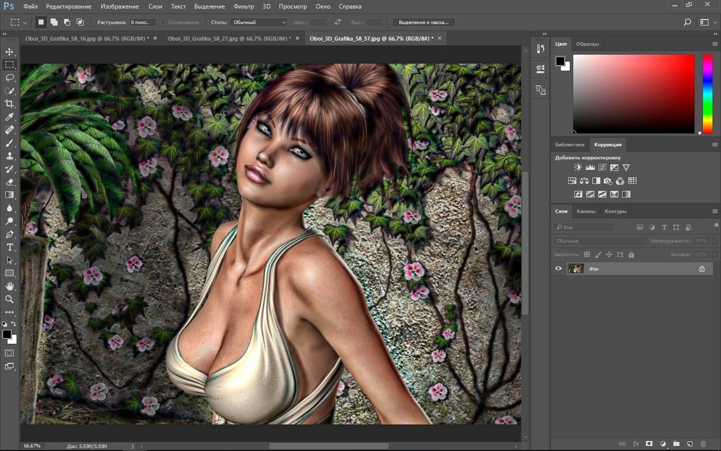The image size is (721, 451).
Task: Switch to the Библиотеки tab
Action: click(570, 144)
